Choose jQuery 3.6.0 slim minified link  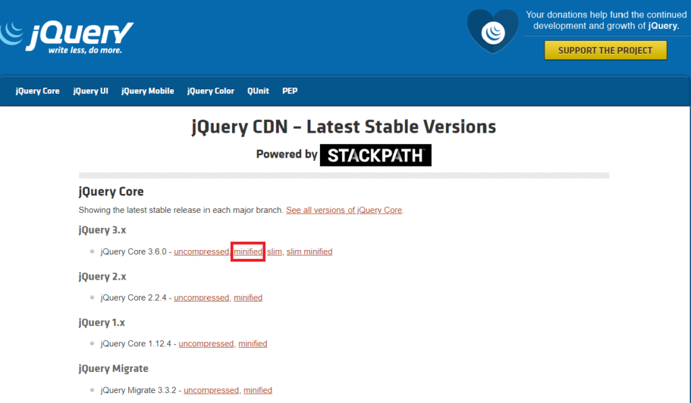(309, 252)
